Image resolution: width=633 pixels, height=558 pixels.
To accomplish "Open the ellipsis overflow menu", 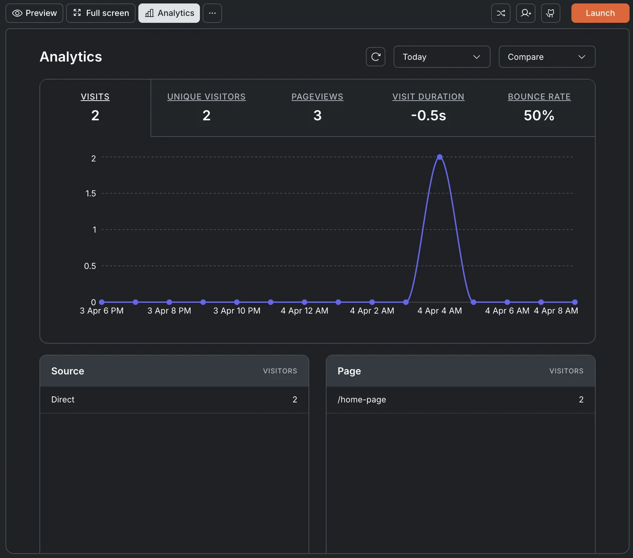I will click(212, 13).
